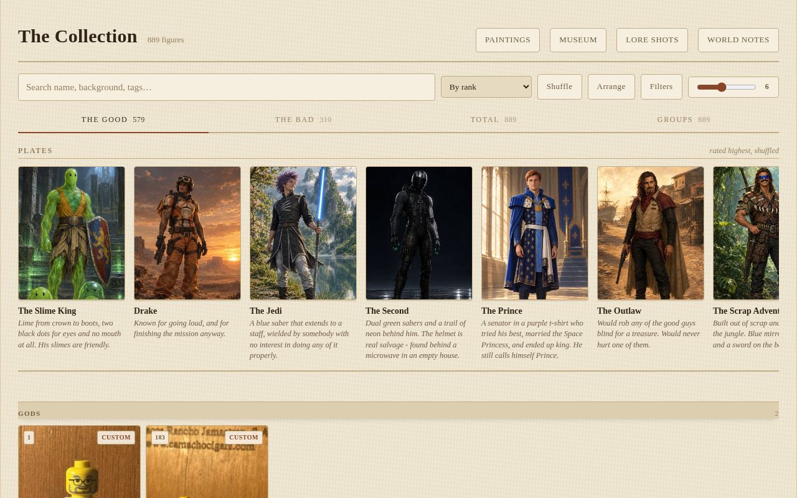Viewport: 797px width, 498px height.
Task: Click the title text 'The Prince'
Action: click(502, 311)
